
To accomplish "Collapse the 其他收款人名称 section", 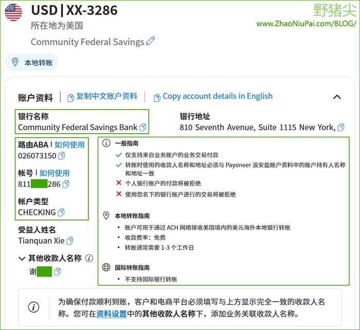I will (22, 259).
